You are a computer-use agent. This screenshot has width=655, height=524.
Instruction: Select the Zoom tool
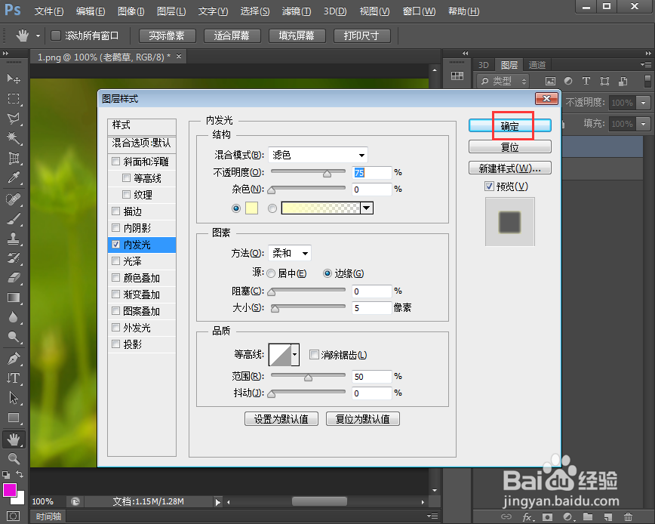pos(12,458)
